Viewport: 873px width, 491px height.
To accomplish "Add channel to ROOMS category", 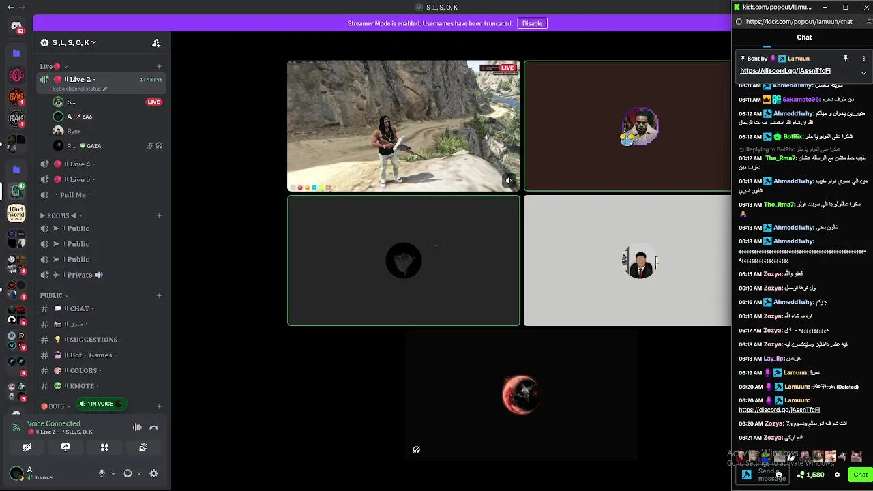I will 159,215.
